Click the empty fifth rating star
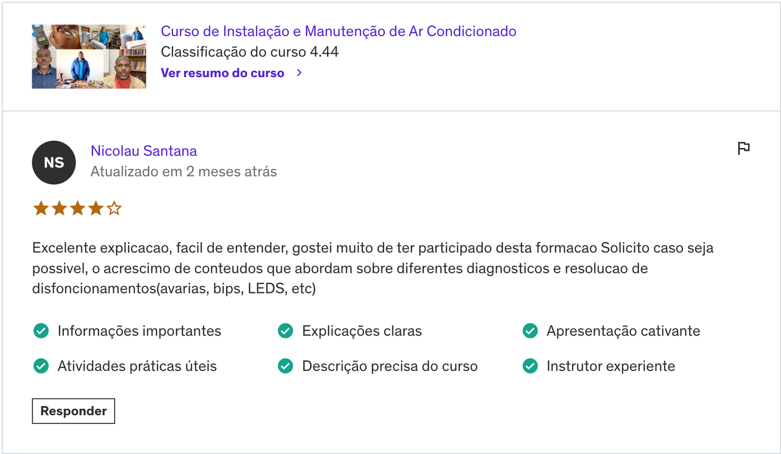Screen dimensions: 781x454 [114, 208]
